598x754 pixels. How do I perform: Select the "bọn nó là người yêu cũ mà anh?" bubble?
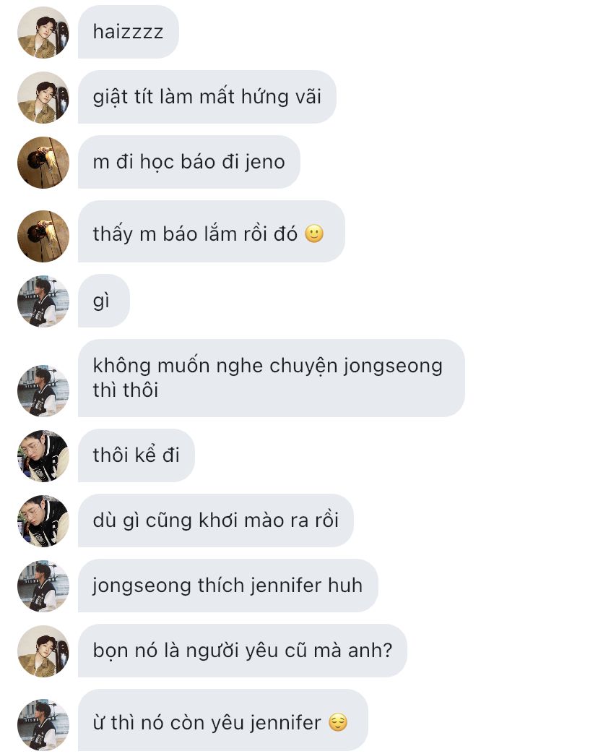pos(243,651)
